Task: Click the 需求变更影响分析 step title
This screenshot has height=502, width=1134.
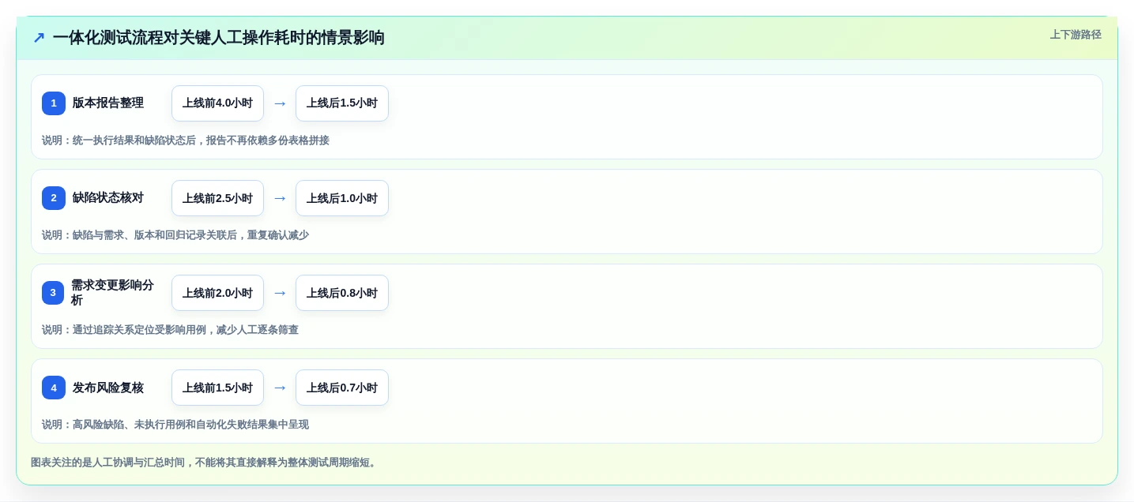Action: pyautogui.click(x=112, y=293)
